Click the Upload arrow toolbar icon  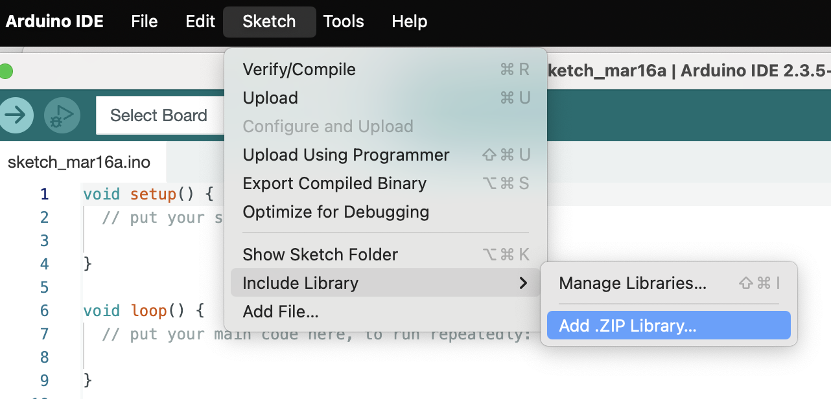click(15, 115)
